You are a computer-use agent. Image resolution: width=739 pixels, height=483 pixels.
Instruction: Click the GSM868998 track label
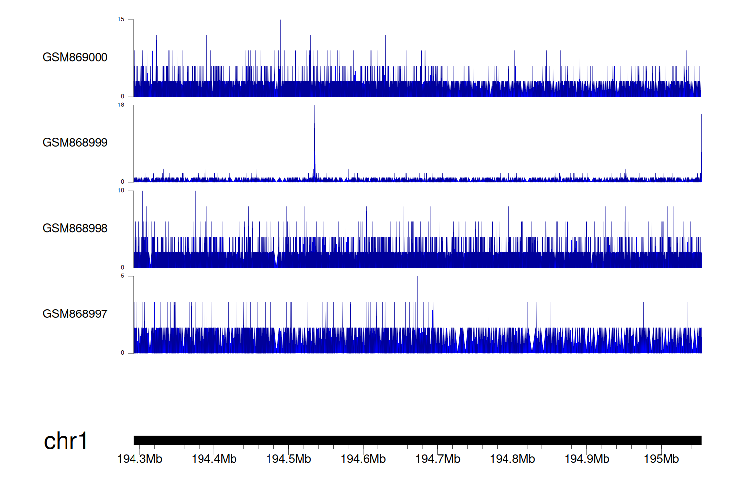point(75,228)
